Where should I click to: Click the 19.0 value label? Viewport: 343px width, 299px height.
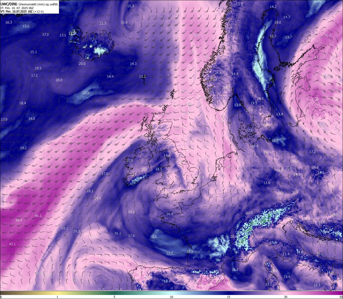click(278, 23)
